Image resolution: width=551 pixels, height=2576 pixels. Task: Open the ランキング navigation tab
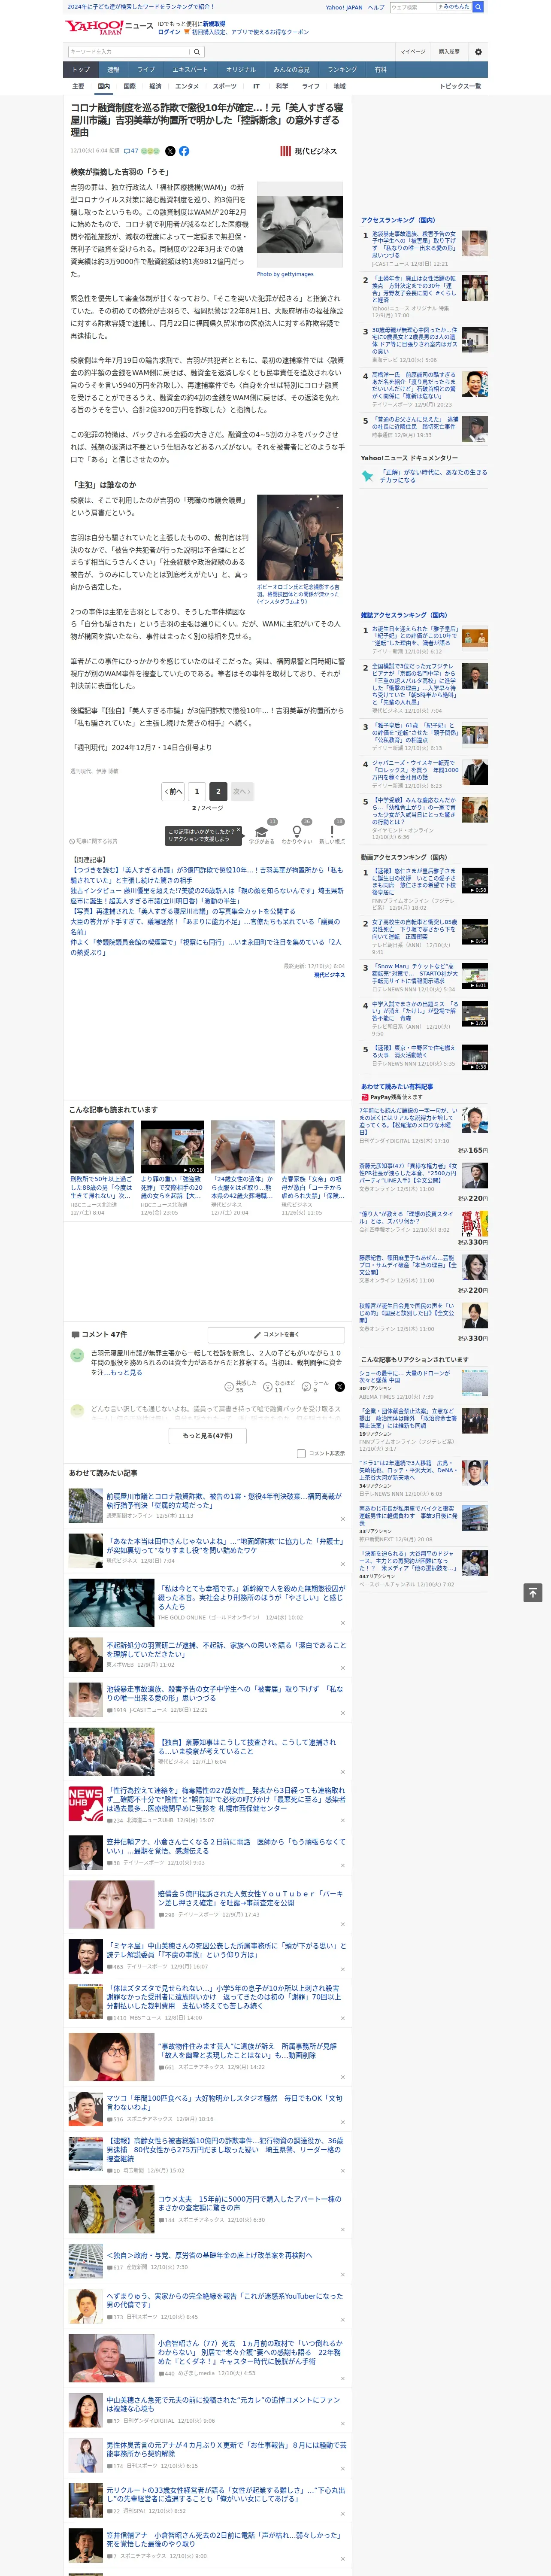pyautogui.click(x=342, y=70)
